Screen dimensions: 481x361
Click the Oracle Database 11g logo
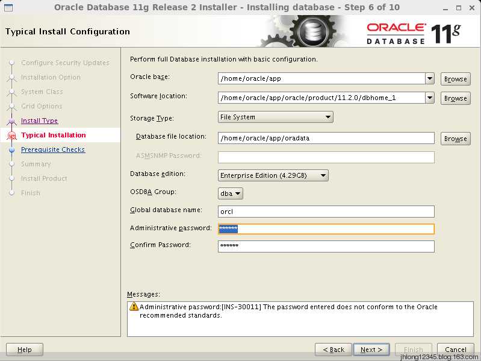[x=414, y=34]
